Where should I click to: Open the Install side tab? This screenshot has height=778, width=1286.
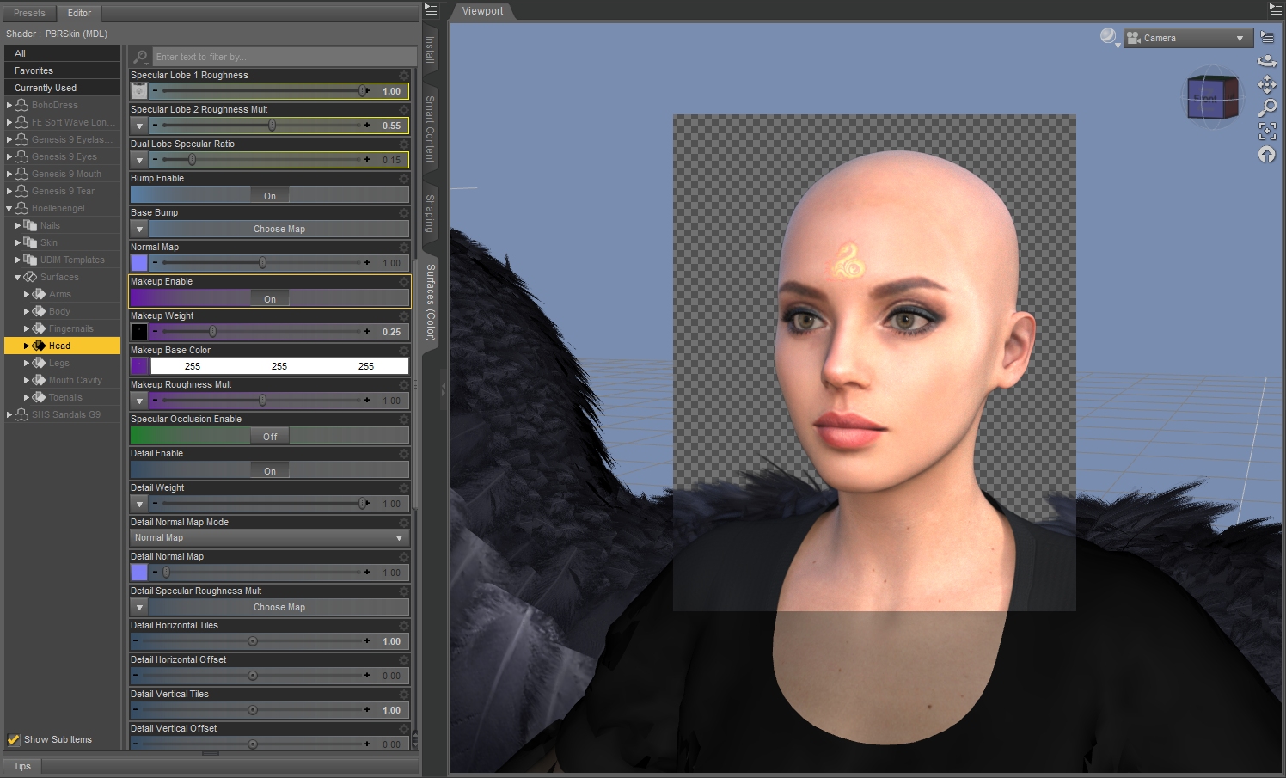(431, 49)
